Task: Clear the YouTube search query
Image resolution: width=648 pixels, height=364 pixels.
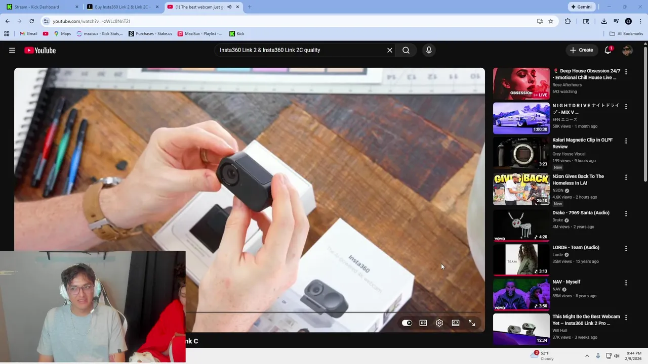Action: click(390, 50)
